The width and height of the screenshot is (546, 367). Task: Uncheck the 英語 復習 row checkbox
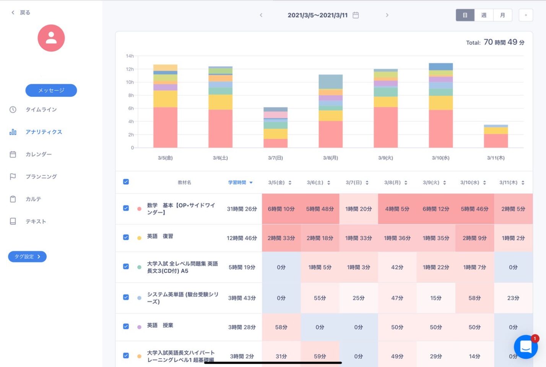(x=126, y=237)
